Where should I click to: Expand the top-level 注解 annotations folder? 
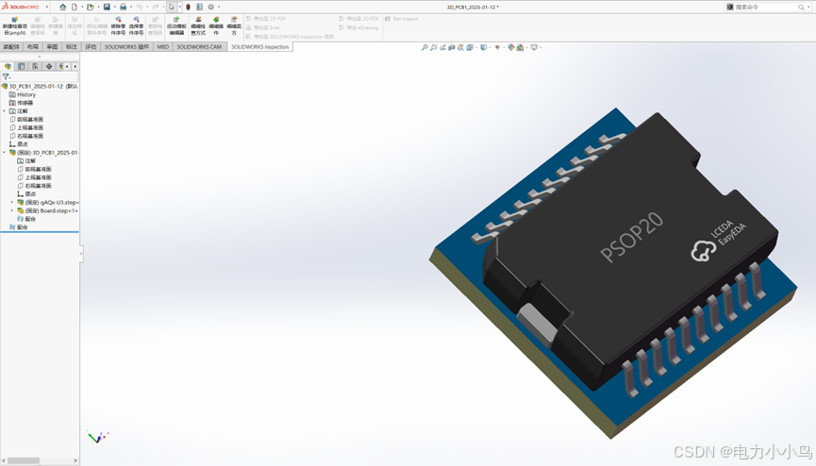(5, 111)
